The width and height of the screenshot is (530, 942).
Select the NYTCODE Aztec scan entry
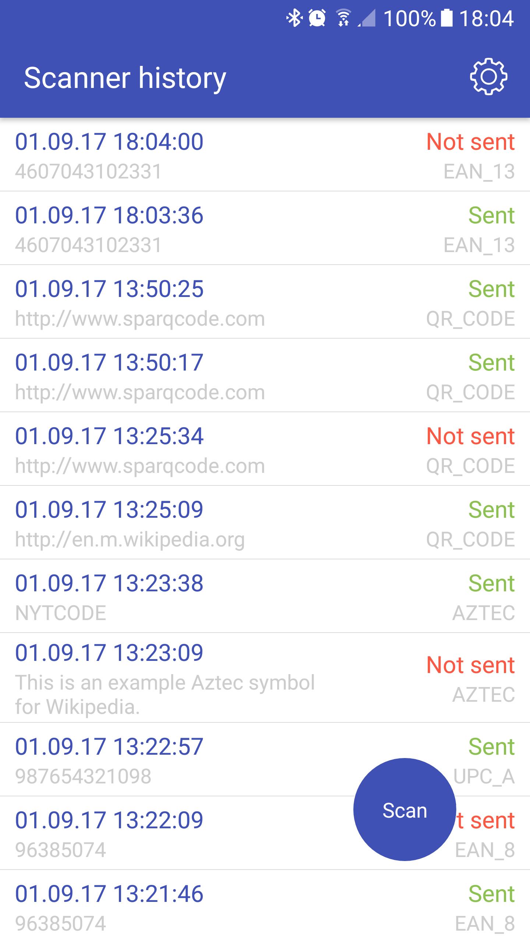265,596
